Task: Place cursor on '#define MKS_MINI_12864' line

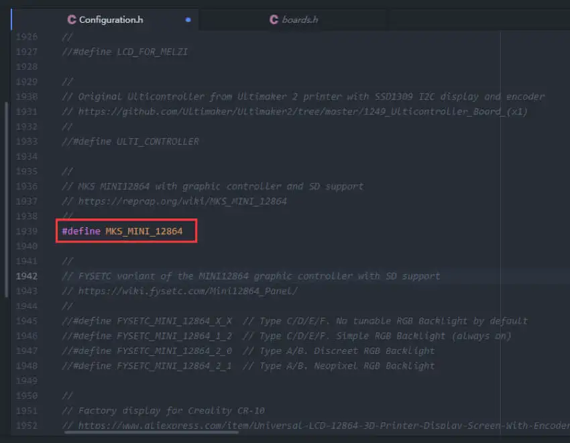Action: tap(122, 231)
